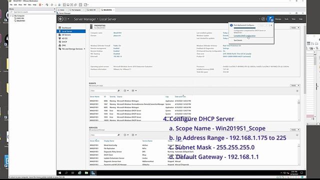Click the Services filter search icon
This screenshot has width=320, height=180.
point(118,135)
